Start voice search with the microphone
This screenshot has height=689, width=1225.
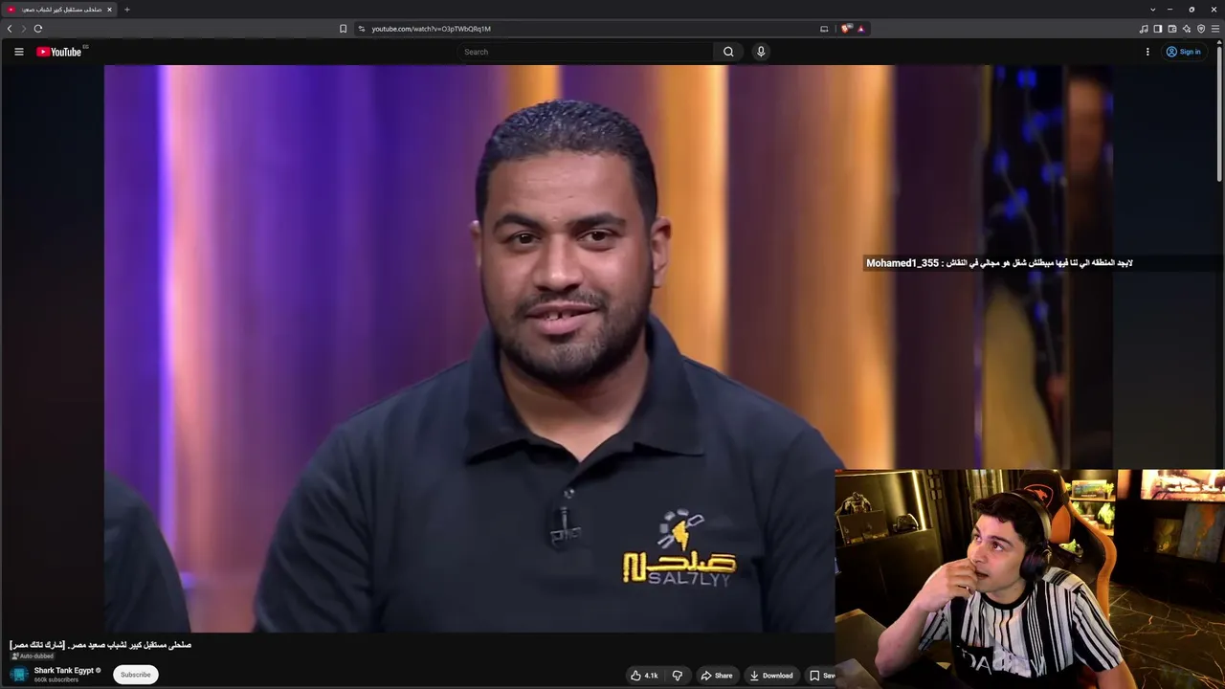761,52
